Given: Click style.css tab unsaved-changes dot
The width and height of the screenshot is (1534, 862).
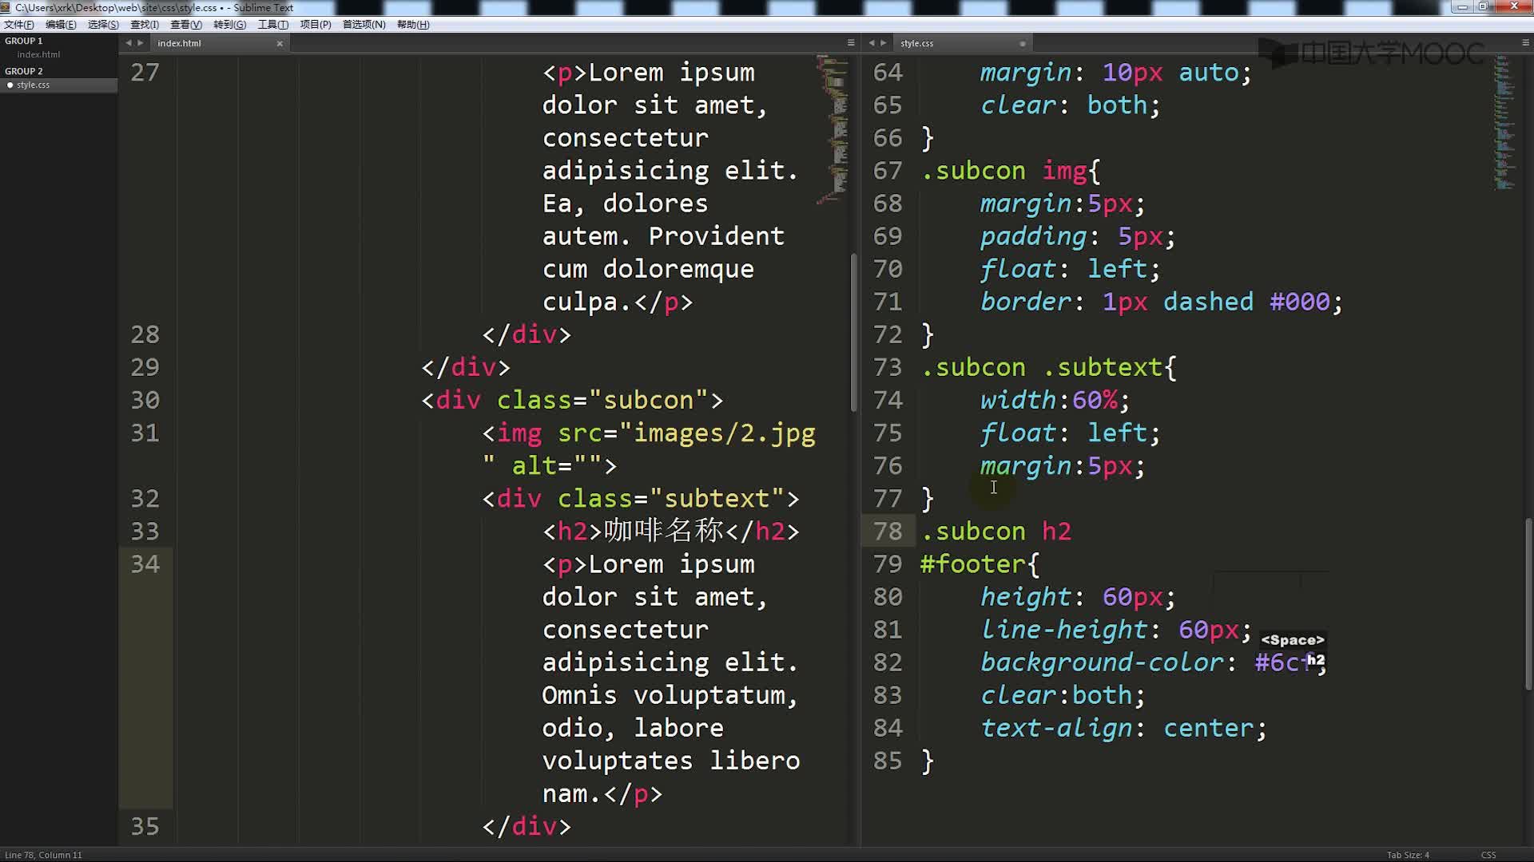Looking at the screenshot, I should [x=1023, y=44].
